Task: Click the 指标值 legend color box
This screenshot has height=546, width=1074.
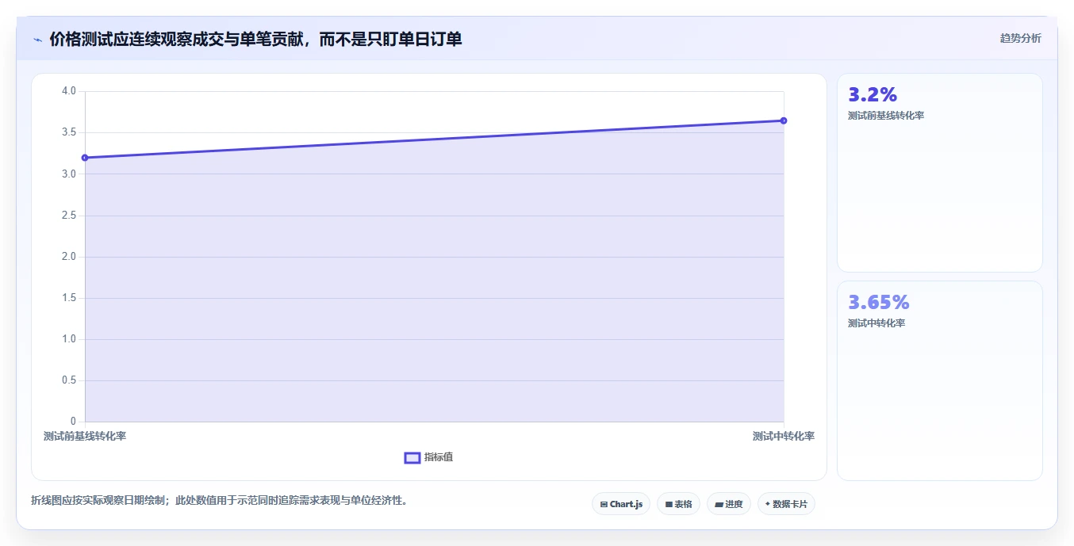Action: 412,457
